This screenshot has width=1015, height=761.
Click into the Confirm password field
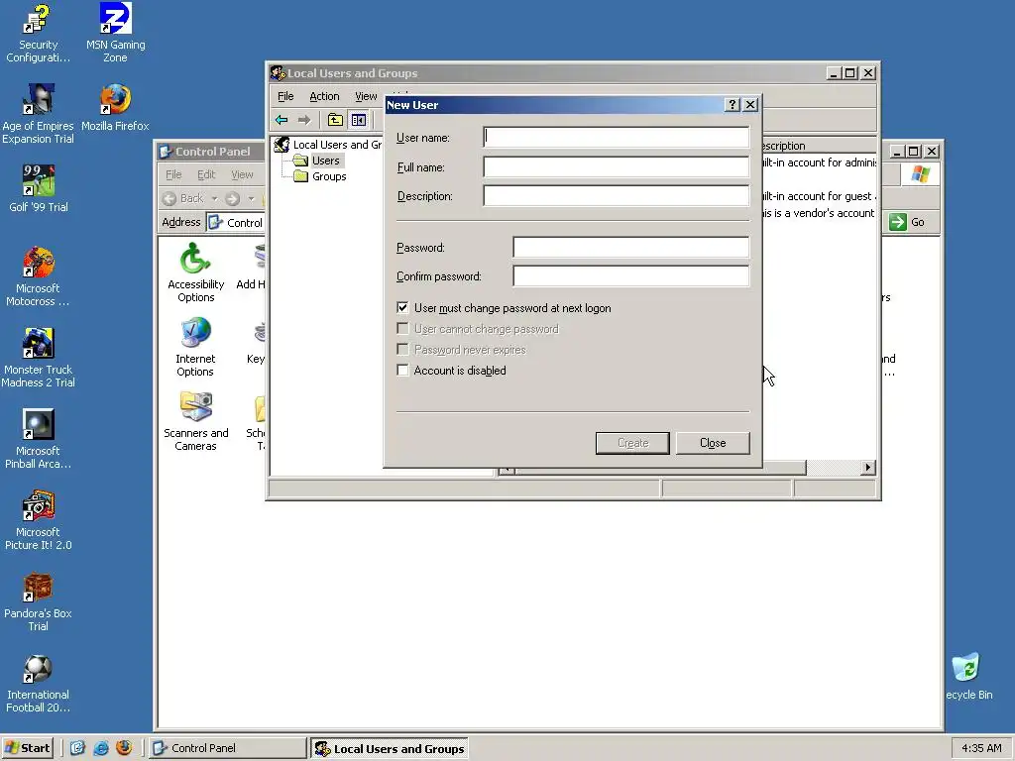(631, 276)
